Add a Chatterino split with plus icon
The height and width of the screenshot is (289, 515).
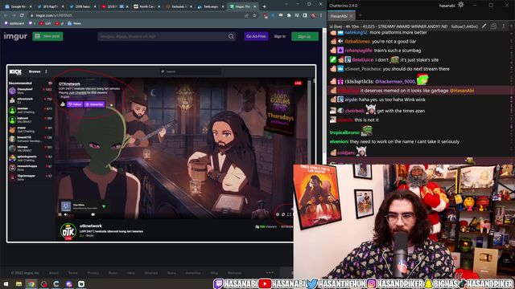point(512,26)
